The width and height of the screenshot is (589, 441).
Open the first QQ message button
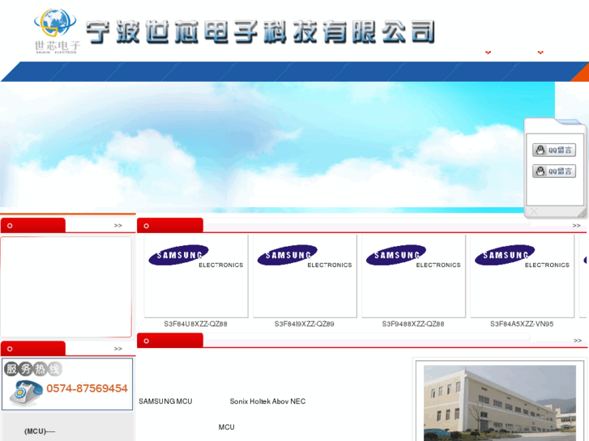pos(554,150)
